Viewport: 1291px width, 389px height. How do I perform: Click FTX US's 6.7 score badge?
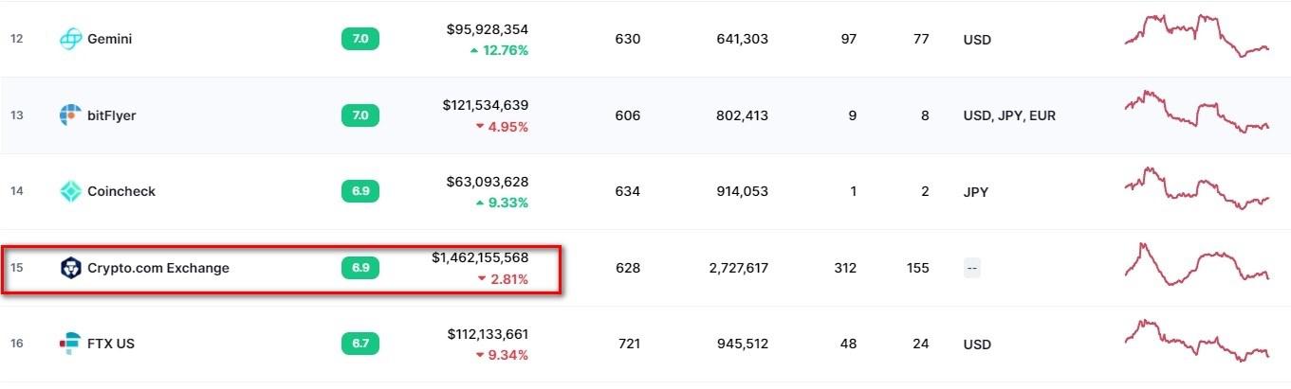(360, 344)
